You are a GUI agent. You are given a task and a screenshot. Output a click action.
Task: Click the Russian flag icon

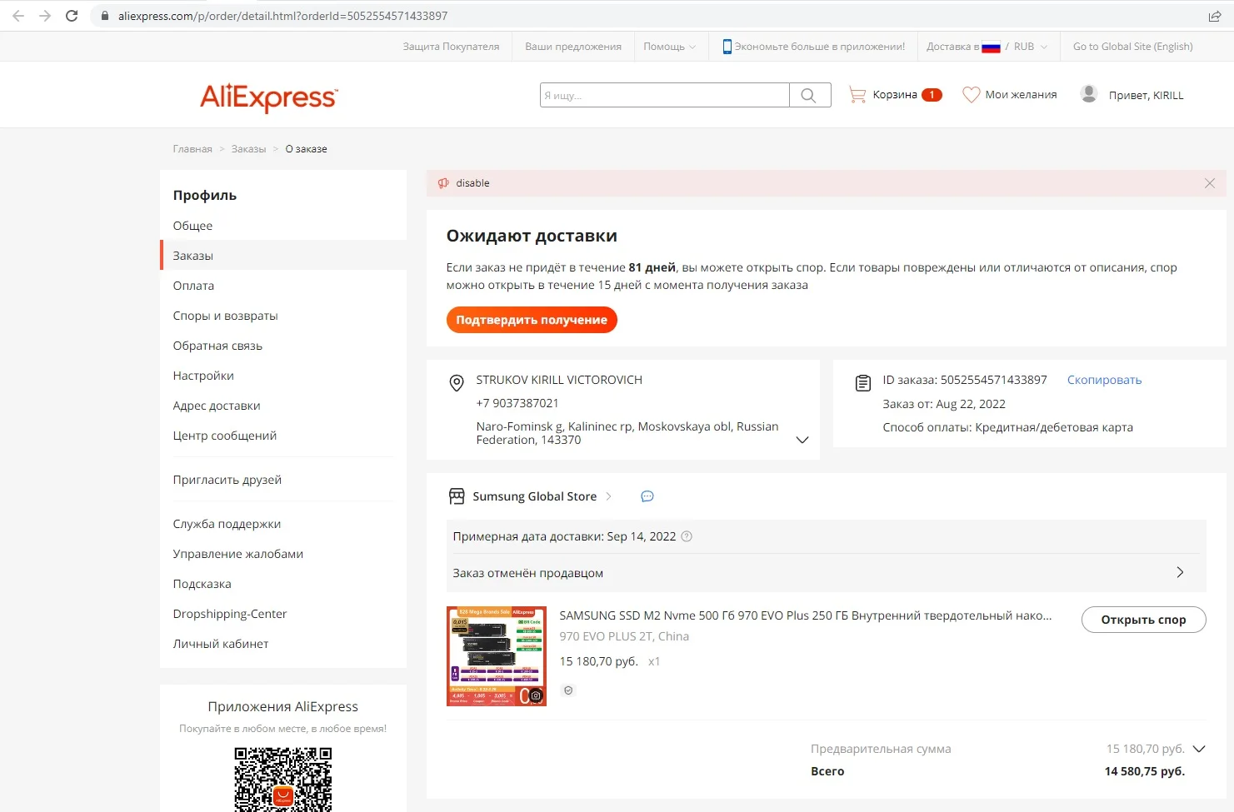991,47
